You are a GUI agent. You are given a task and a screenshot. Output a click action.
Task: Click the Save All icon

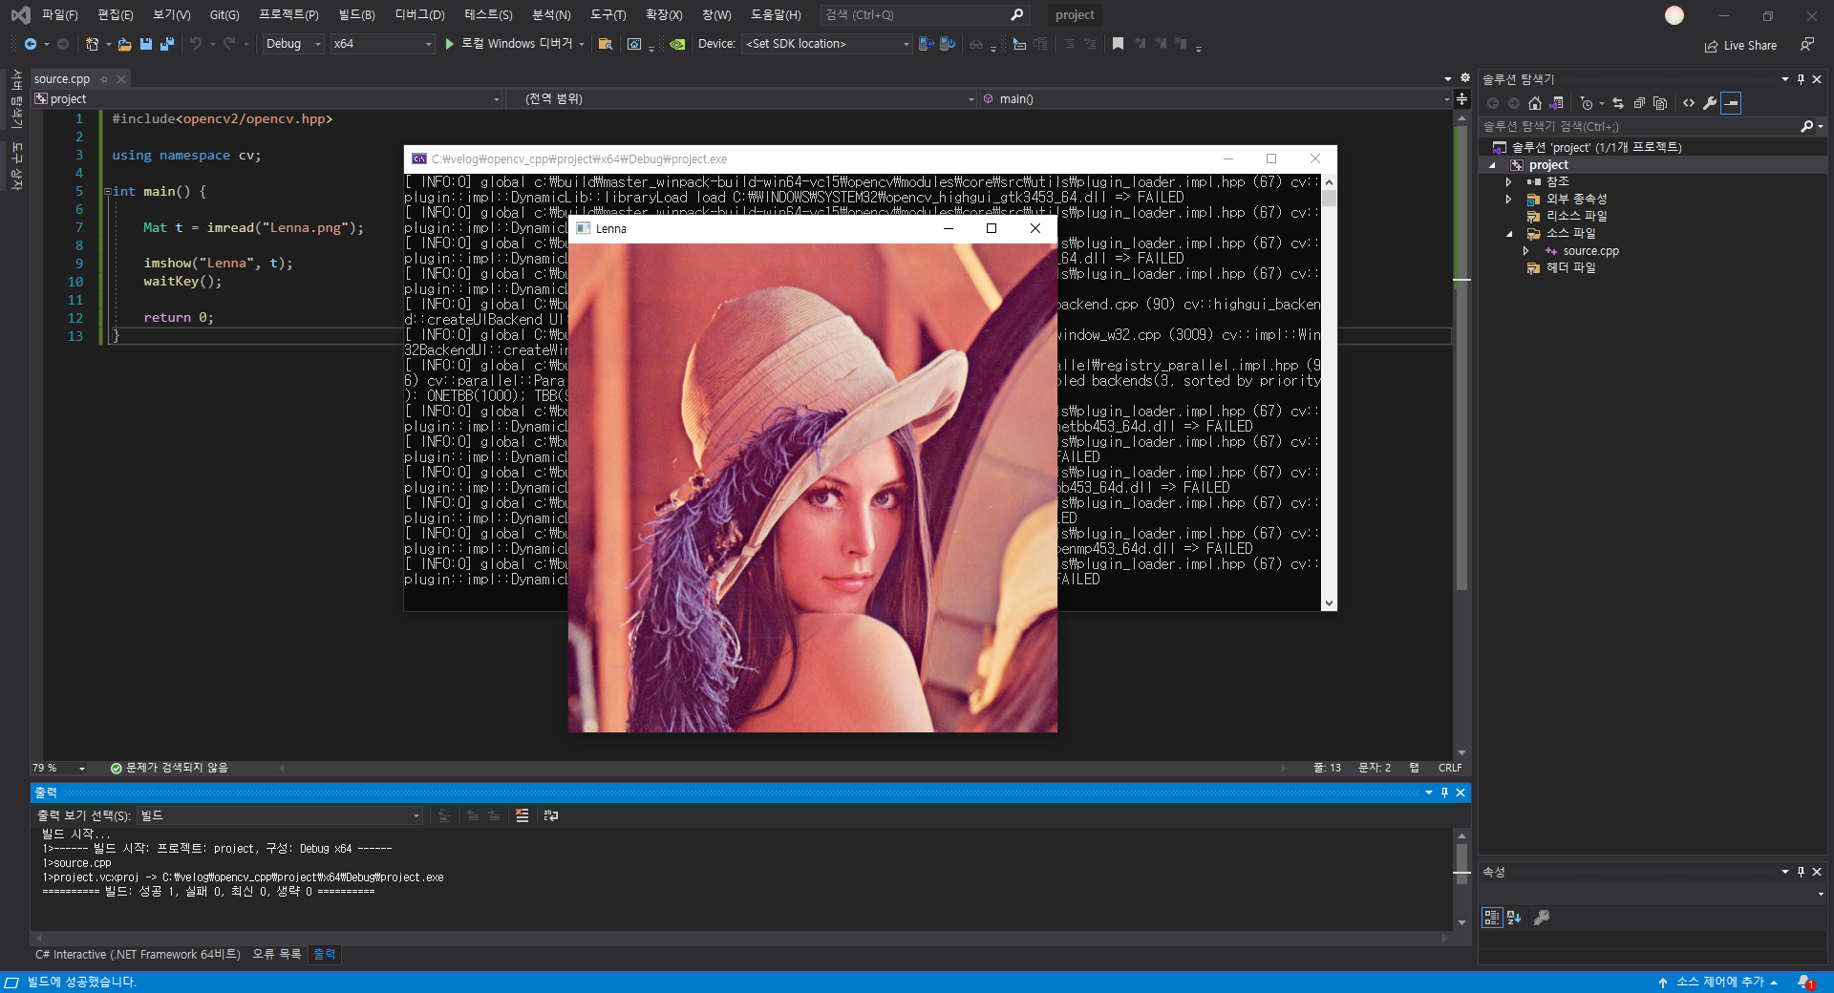coord(167,44)
